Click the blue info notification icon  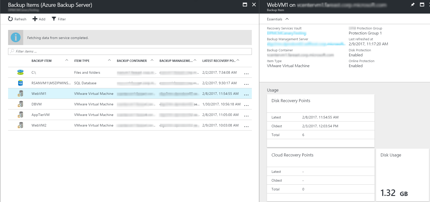point(16,37)
